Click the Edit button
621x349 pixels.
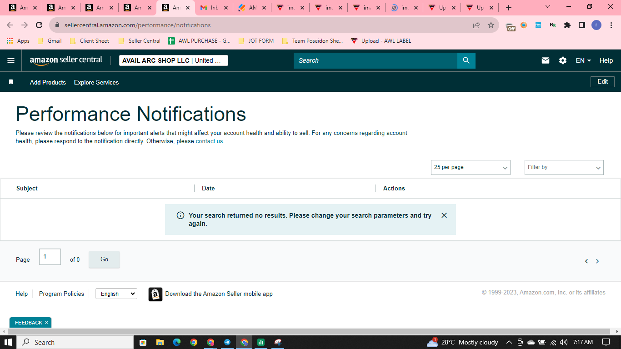point(602,82)
